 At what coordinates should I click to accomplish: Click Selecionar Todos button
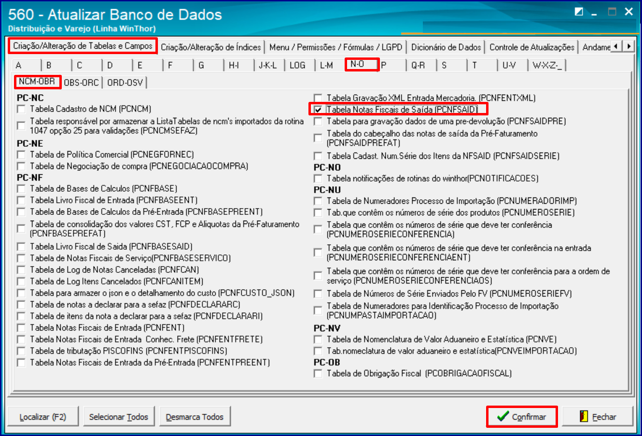(x=119, y=417)
